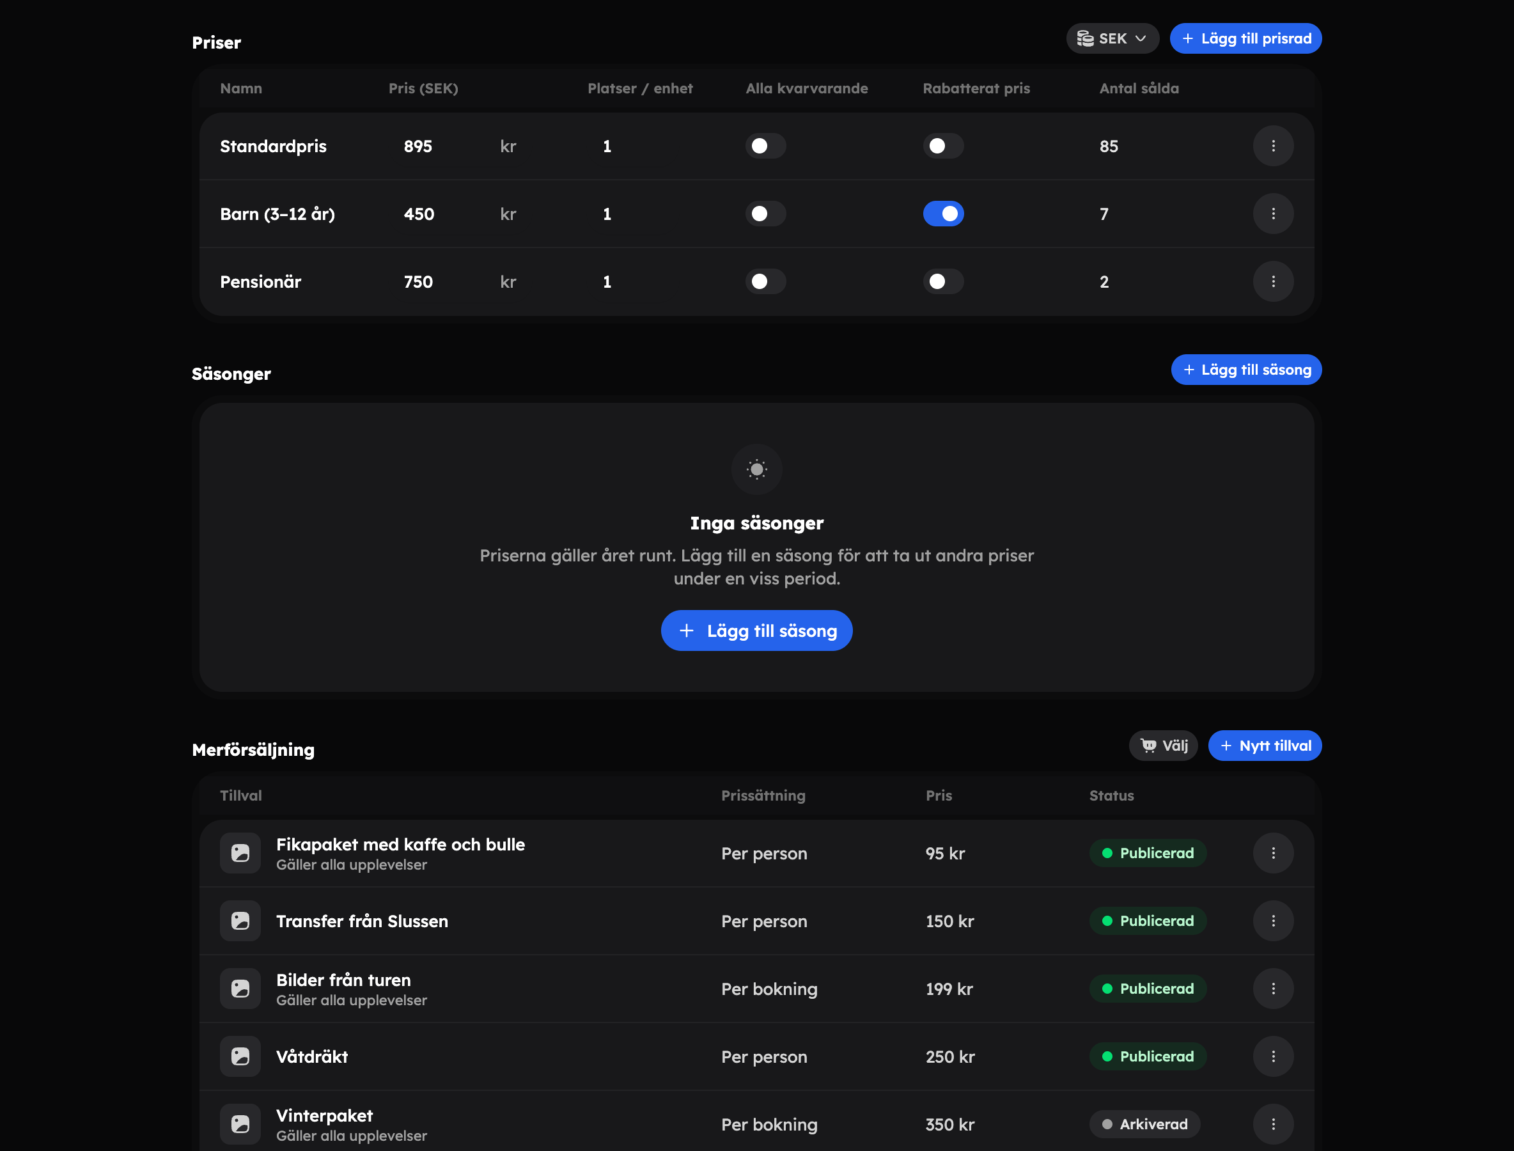Click Nytt tillval button

(1265, 746)
